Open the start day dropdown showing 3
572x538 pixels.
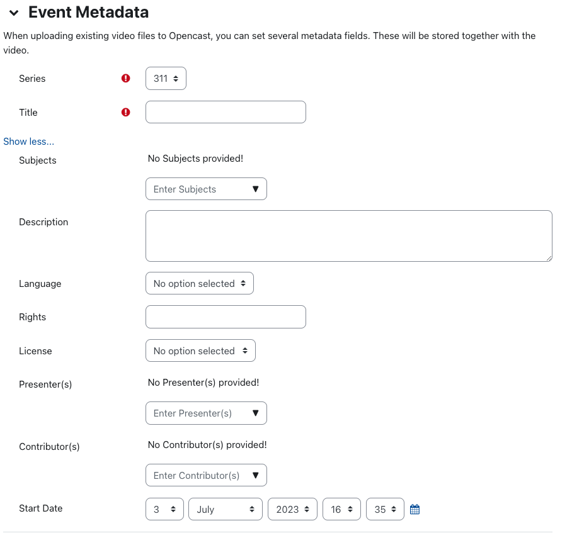(164, 508)
